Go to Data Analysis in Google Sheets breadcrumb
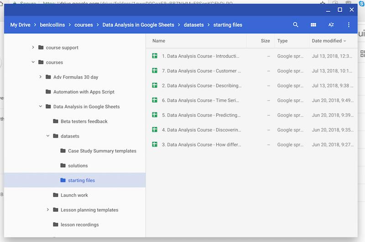This screenshot has width=365, height=242. click(138, 25)
